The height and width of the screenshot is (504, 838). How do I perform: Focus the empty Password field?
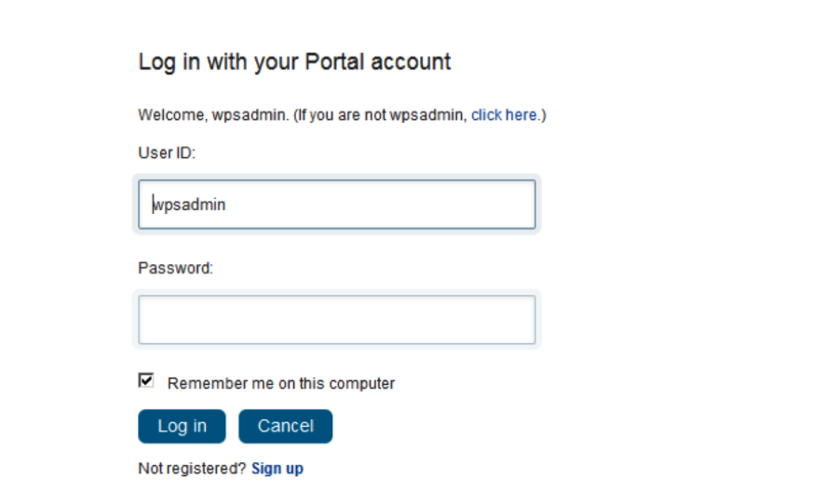coord(337,320)
